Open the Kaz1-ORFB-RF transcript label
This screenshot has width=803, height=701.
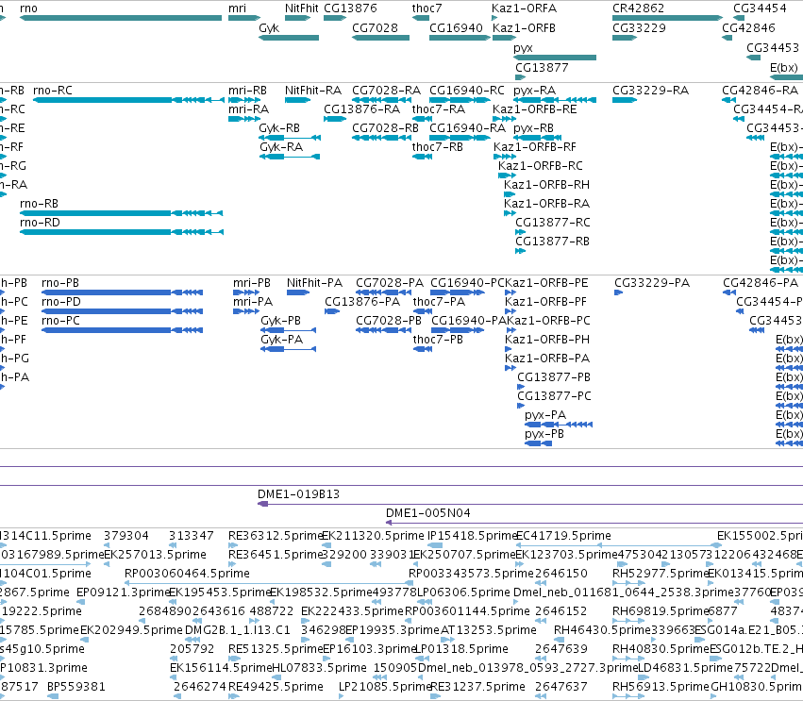click(x=535, y=147)
